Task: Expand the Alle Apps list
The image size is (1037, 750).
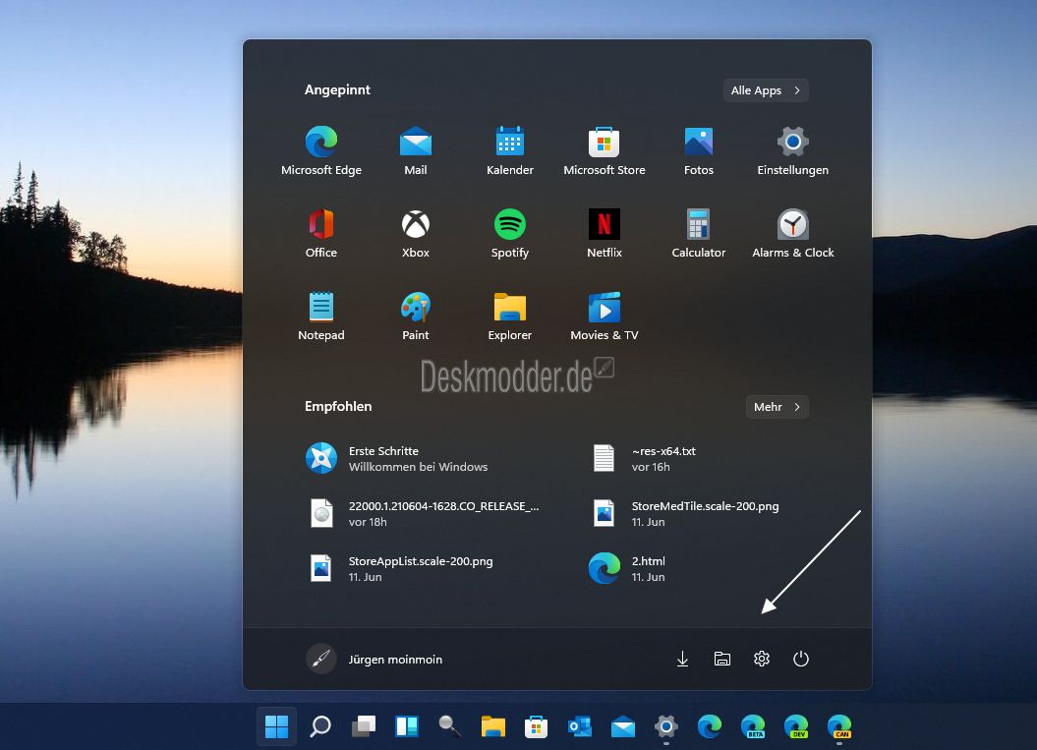Action: pos(765,90)
